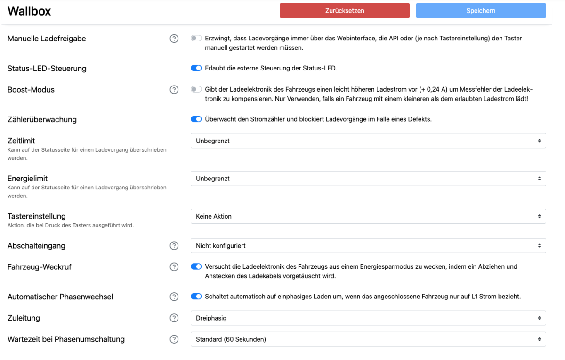Expand Zuleitung dropdown showing Dreiphasig

coord(368,318)
